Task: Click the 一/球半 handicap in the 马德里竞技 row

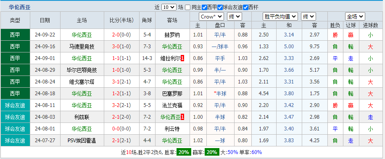Action: (220, 47)
